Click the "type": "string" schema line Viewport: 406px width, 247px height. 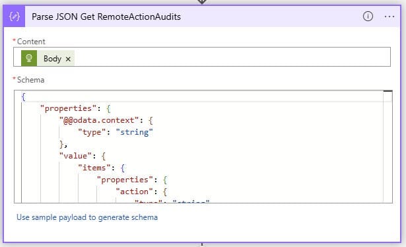point(116,132)
